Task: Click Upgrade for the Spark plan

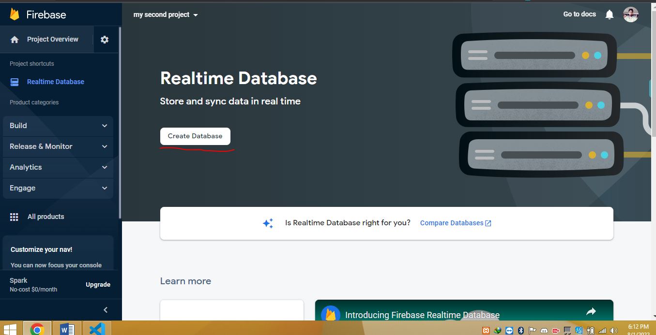Action: tap(98, 285)
